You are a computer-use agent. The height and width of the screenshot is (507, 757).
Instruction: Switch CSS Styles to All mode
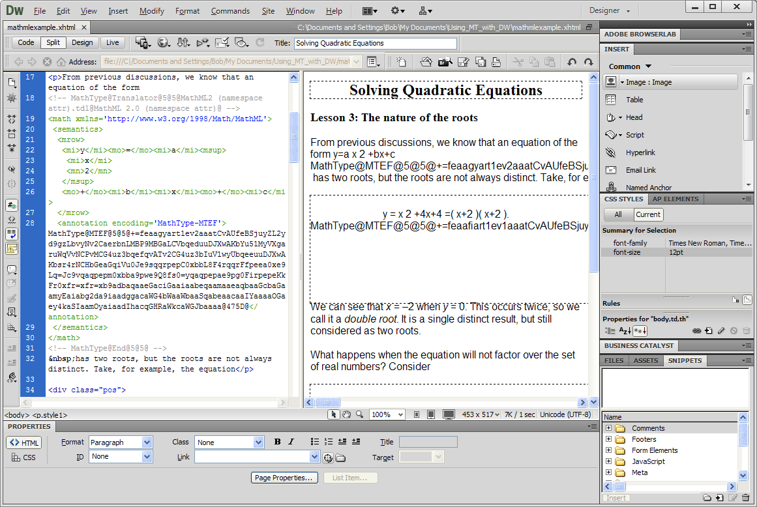point(618,214)
